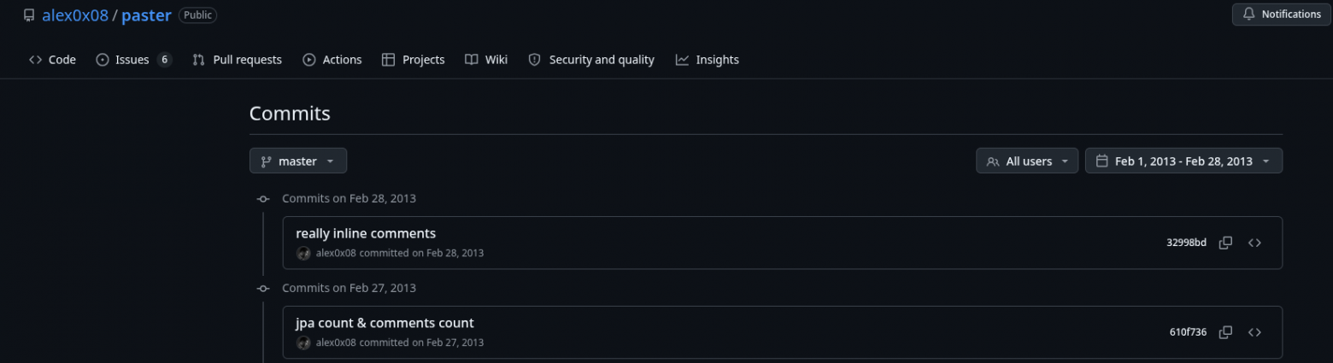Expand the All users filter
Screen dimensions: 1333x363
pos(1026,161)
